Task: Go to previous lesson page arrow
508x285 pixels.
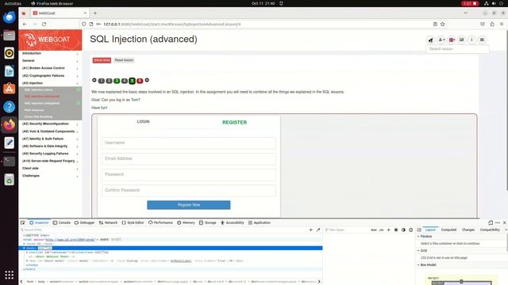Action: (94, 80)
